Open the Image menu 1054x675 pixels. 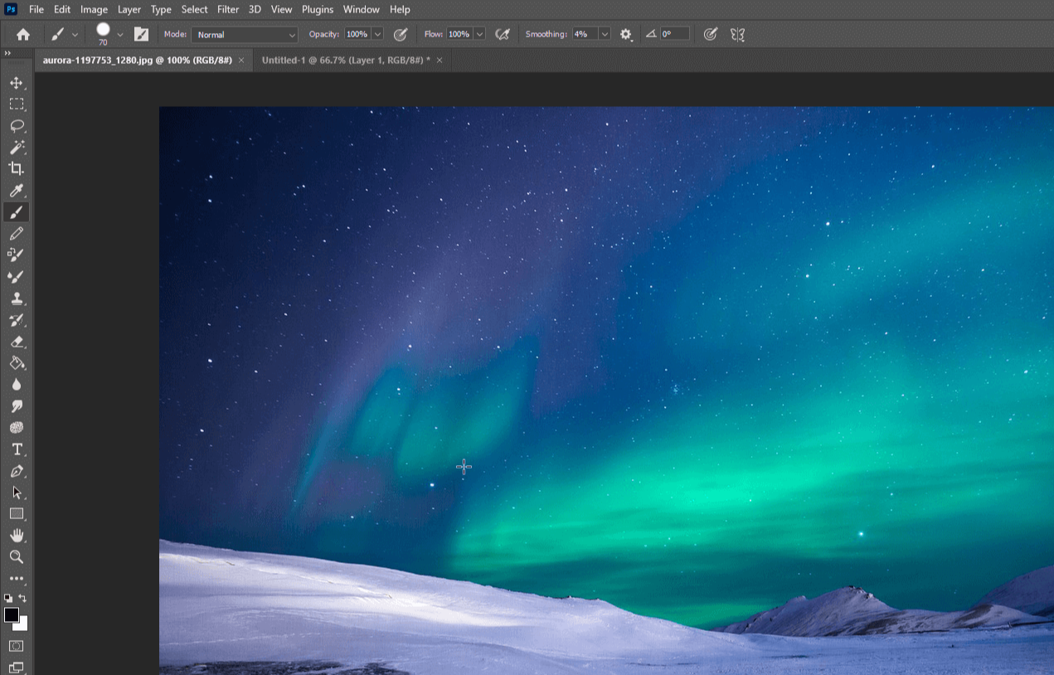[x=95, y=10]
